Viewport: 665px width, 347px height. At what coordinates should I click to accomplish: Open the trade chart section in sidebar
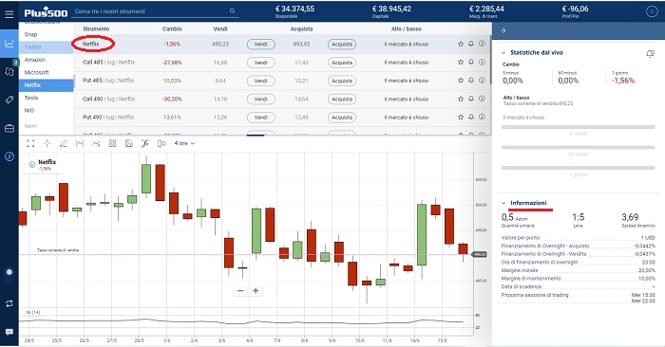coord(9,44)
